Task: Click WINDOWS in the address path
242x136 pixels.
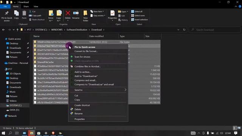Action: coord(57,29)
